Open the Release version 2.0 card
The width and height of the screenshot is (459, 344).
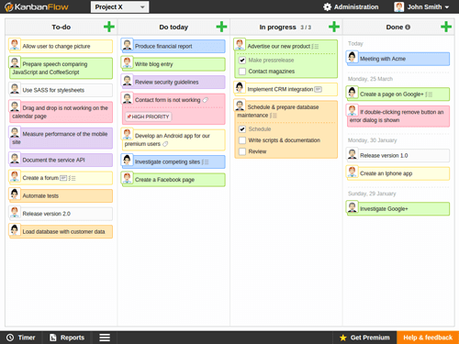61,214
